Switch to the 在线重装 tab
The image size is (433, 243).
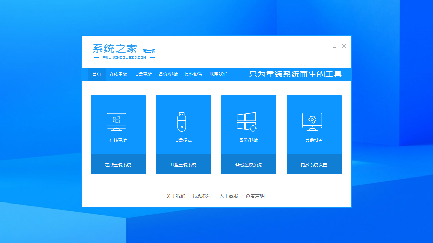118,74
